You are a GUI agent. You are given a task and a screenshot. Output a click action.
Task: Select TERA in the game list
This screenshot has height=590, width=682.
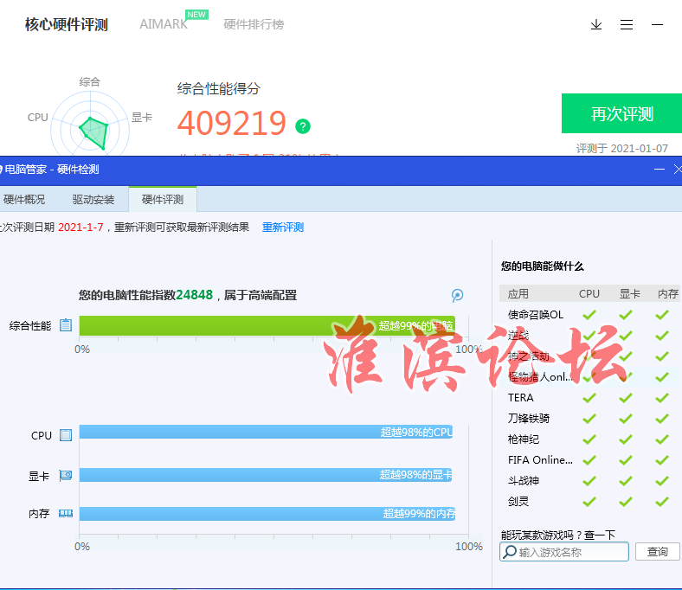[x=521, y=398]
